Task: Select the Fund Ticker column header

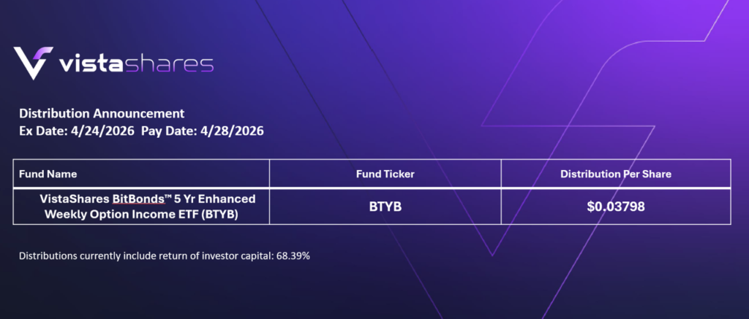Action: click(x=385, y=174)
